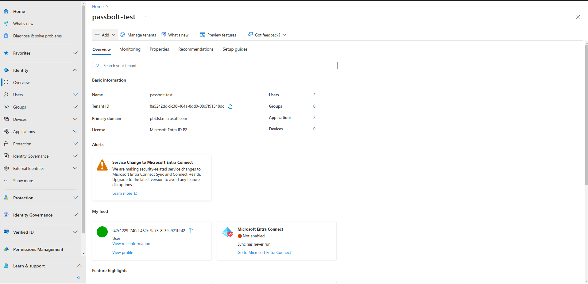
Task: Expand the Users submenu chevron
Action: click(75, 95)
